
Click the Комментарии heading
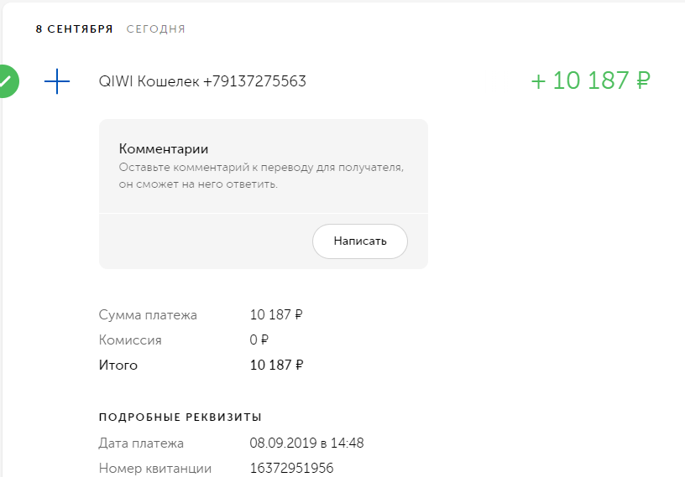(163, 149)
